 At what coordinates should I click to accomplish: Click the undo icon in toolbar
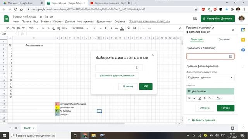click(8, 28)
